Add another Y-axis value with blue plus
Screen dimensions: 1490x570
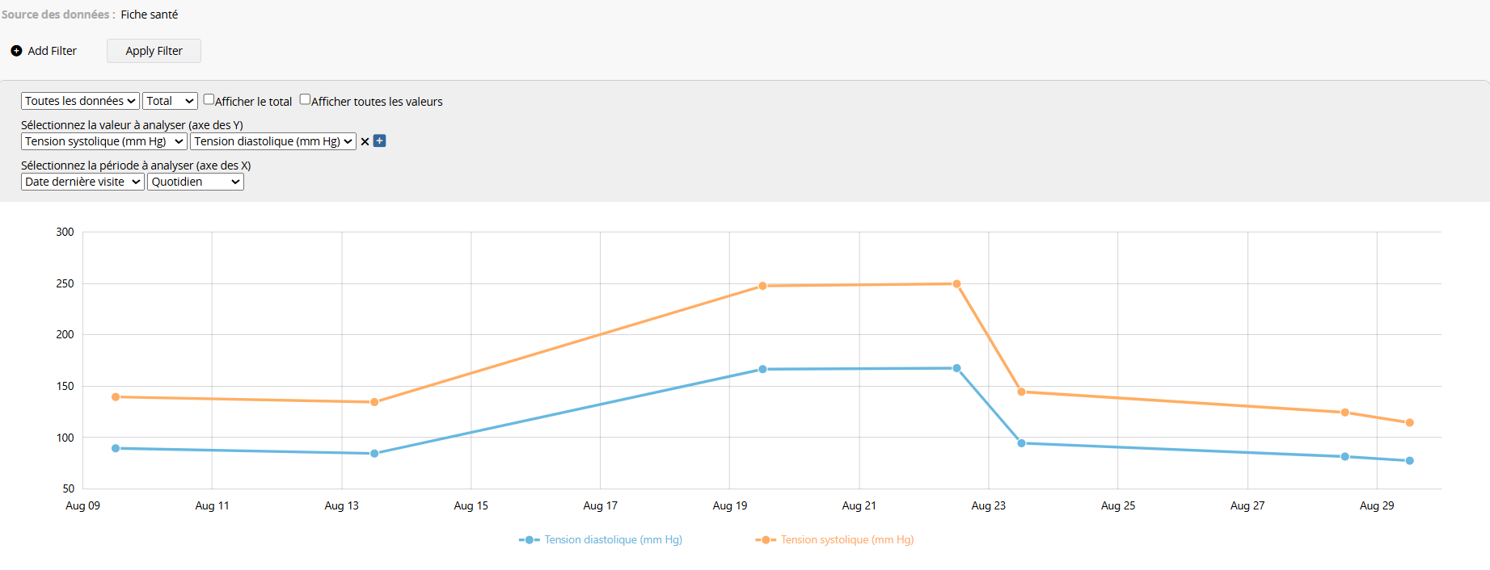[379, 141]
